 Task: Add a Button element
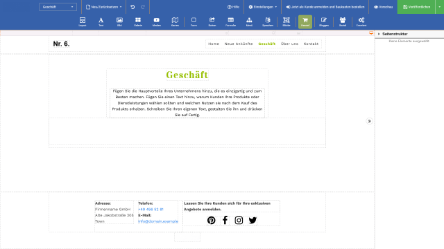tap(212, 21)
